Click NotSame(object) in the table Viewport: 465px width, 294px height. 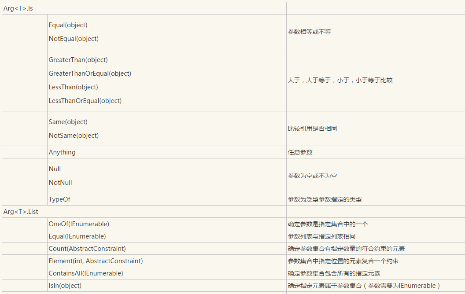pyautogui.click(x=74, y=136)
